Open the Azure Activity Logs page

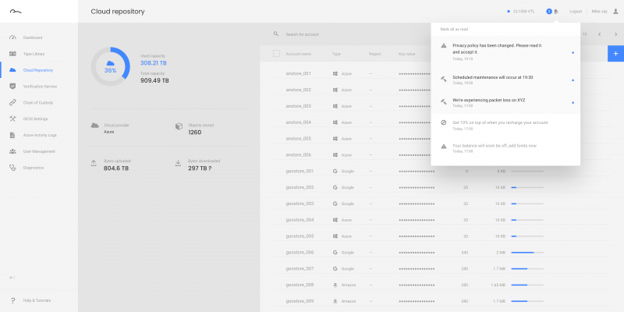click(x=39, y=135)
